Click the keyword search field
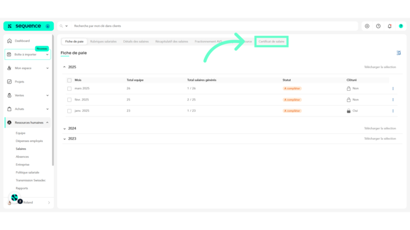Image resolution: width=410 pixels, height=230 pixels. 215,26
